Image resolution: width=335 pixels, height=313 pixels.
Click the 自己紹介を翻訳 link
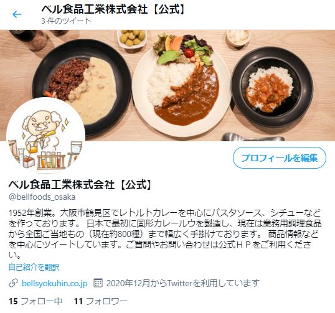[34, 267]
